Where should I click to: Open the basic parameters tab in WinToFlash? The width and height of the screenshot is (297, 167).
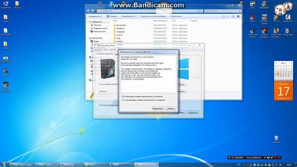pos(105,54)
